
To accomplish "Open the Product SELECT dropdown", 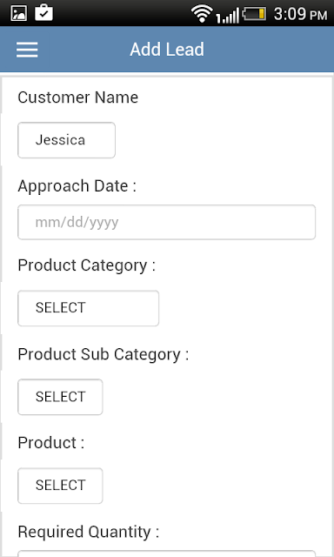I will [x=60, y=486].
